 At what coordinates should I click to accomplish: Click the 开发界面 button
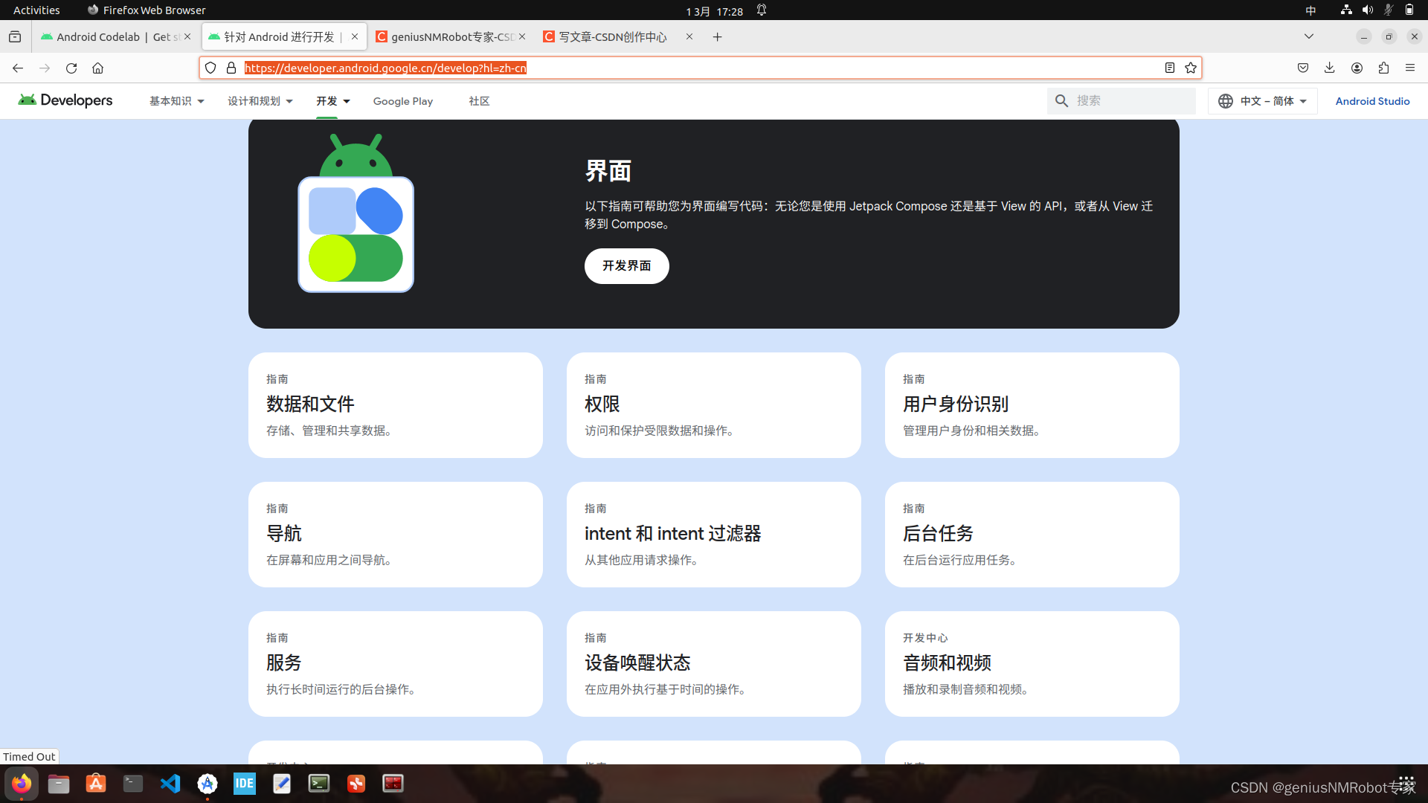(626, 265)
